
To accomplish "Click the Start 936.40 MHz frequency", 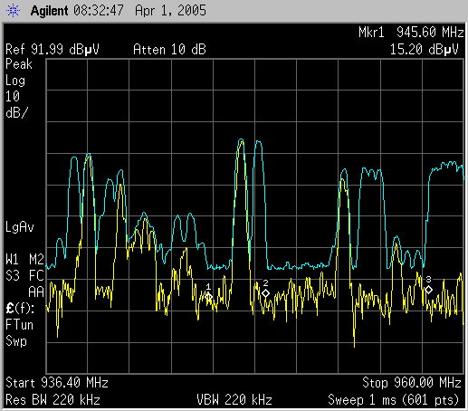I will point(57,383).
